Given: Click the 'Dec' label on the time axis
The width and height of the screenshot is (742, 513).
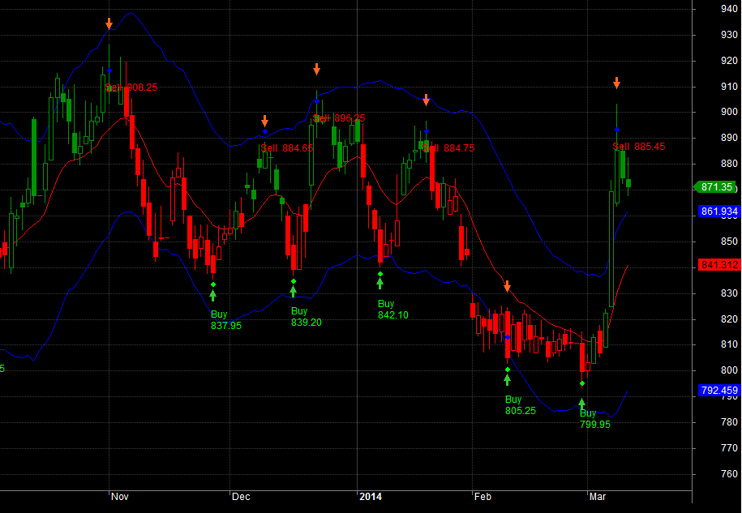Looking at the screenshot, I should [241, 497].
